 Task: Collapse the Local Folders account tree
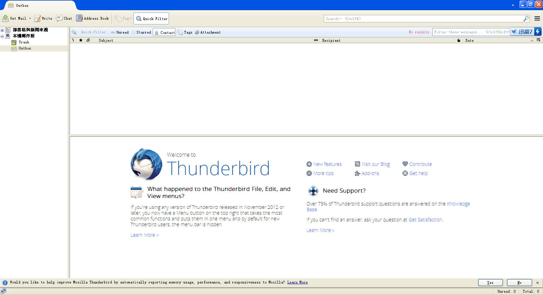tap(2, 36)
